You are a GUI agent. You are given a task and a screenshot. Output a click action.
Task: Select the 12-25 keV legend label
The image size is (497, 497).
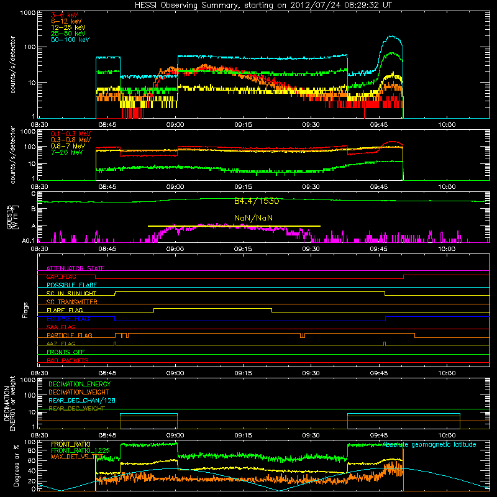68,27
